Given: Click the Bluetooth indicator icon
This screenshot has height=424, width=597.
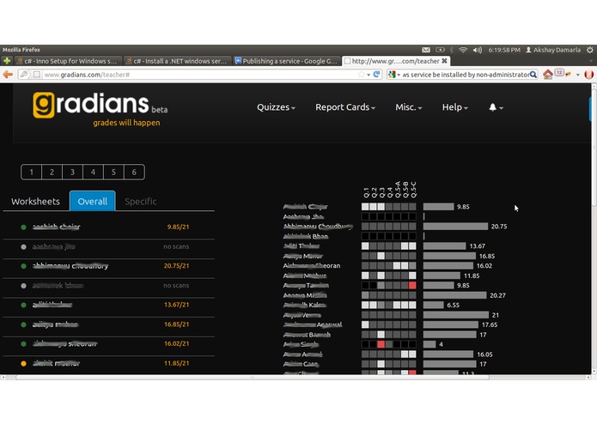Looking at the screenshot, I should [x=452, y=50].
